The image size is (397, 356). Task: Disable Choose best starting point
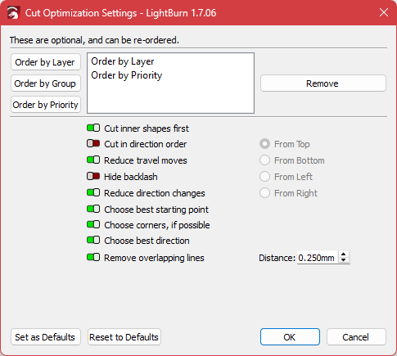point(93,209)
